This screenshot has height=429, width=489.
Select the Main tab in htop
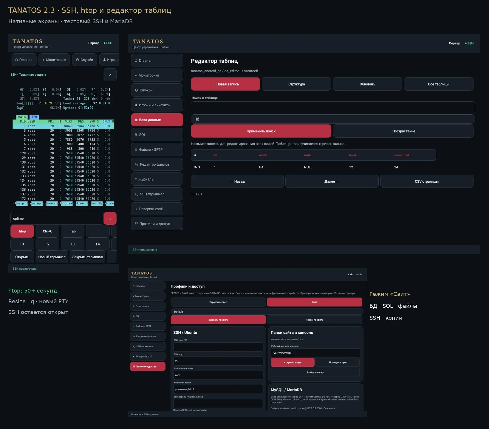pyautogui.click(x=22, y=117)
